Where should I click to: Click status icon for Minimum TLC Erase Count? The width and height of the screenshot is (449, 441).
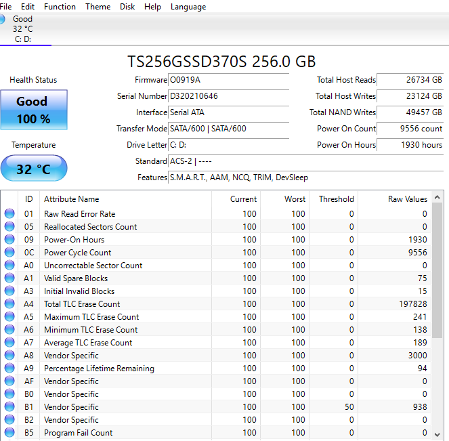(x=9, y=330)
